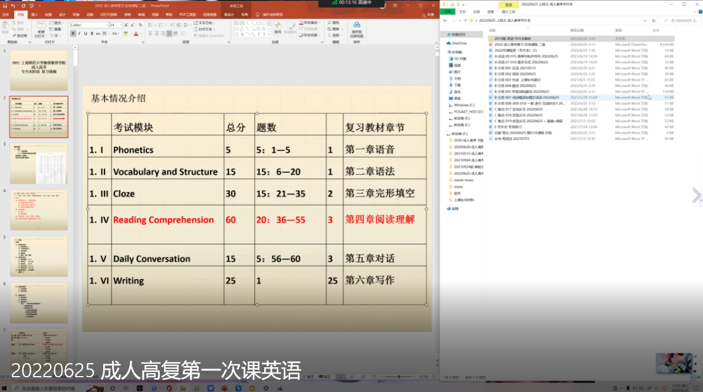
Task: Click the Undo icon in quick access toolbar
Action: [14, 5]
